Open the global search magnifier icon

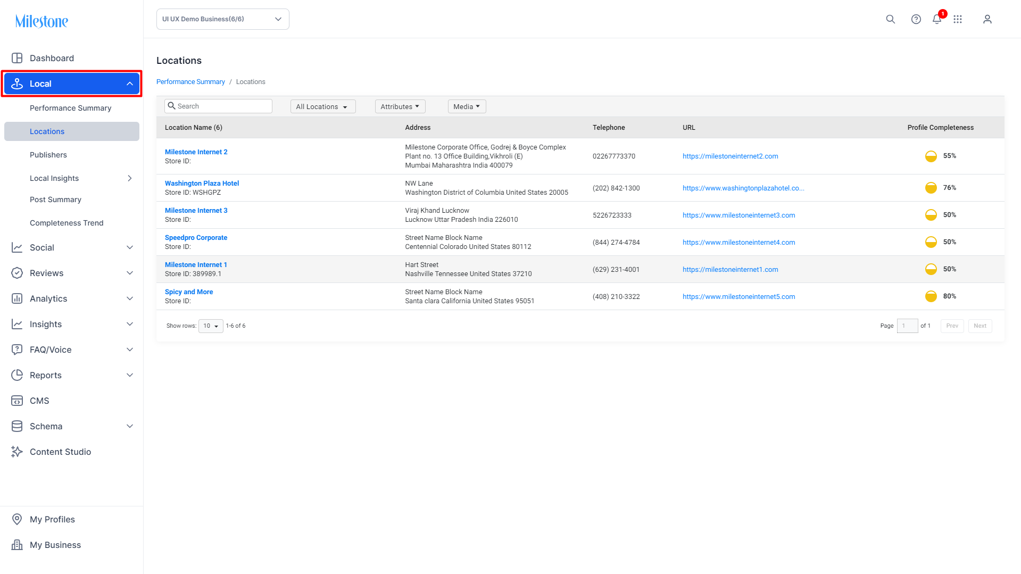point(891,19)
